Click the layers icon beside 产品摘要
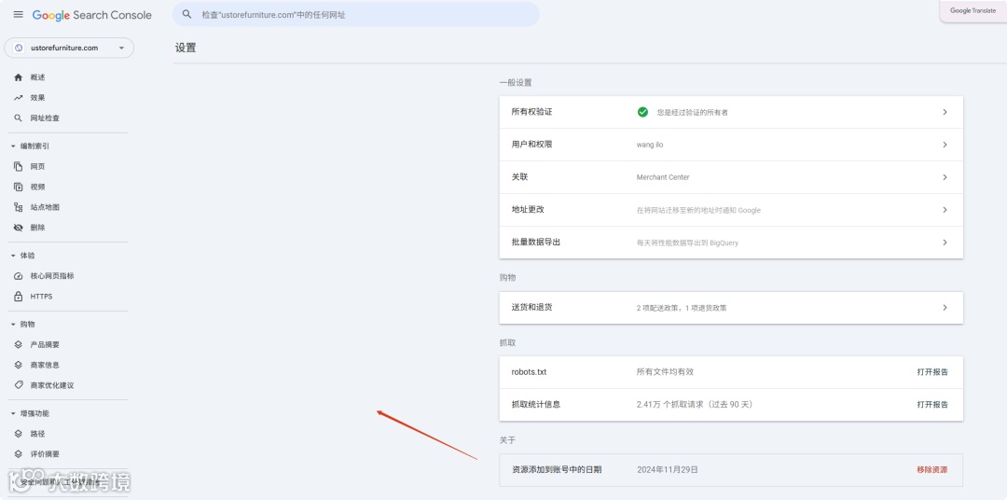The height and width of the screenshot is (500, 1007). pyautogui.click(x=18, y=344)
